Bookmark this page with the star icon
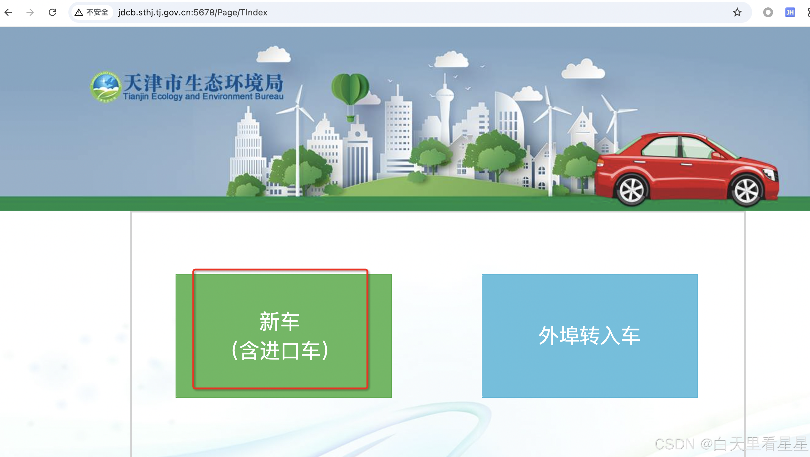810x457 pixels. click(737, 12)
